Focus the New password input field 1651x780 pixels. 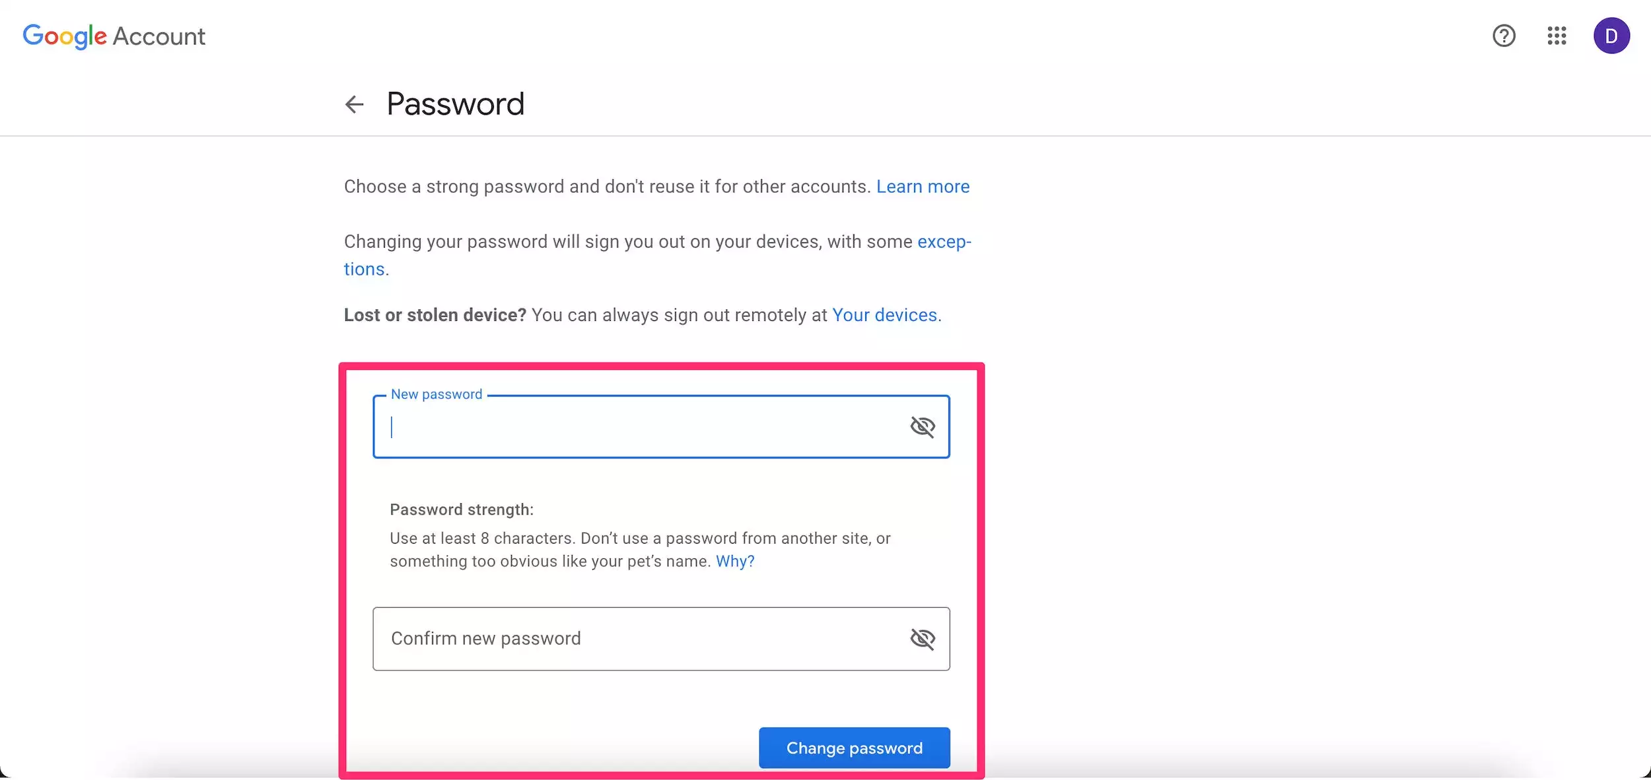click(641, 427)
